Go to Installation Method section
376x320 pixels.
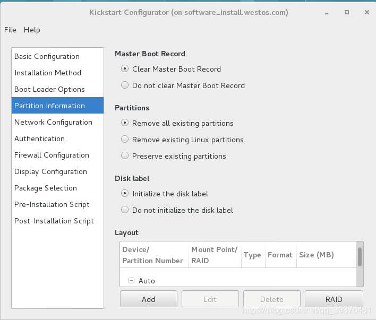point(57,73)
